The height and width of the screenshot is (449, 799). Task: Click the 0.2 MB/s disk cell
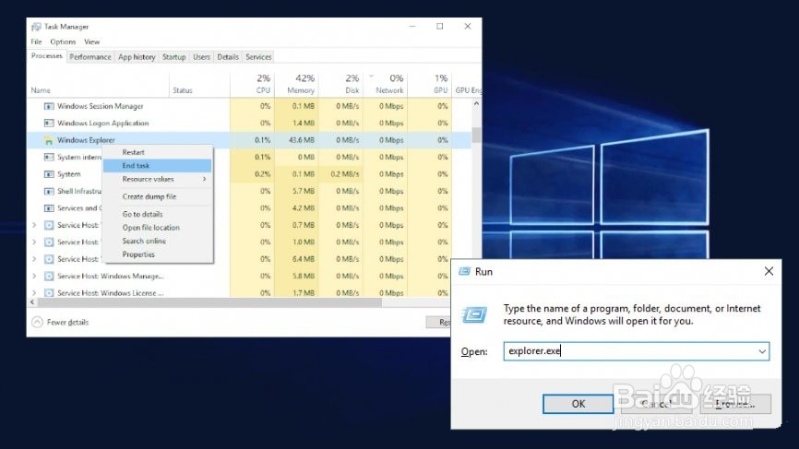tap(340, 174)
